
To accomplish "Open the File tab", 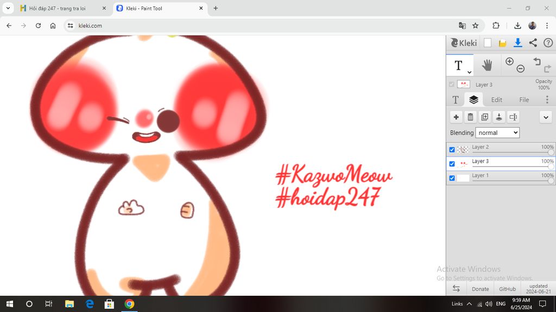I will [x=524, y=100].
